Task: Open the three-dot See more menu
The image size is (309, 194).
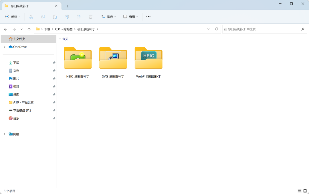Action: pyautogui.click(x=148, y=17)
